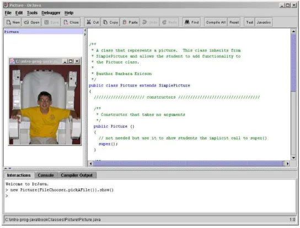
Task: Click the displayed photo in picture window
Action: tap(45, 105)
